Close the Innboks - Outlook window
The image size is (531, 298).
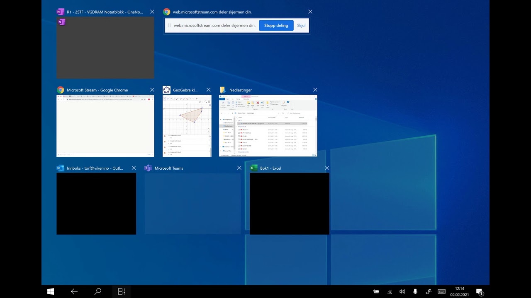click(134, 168)
